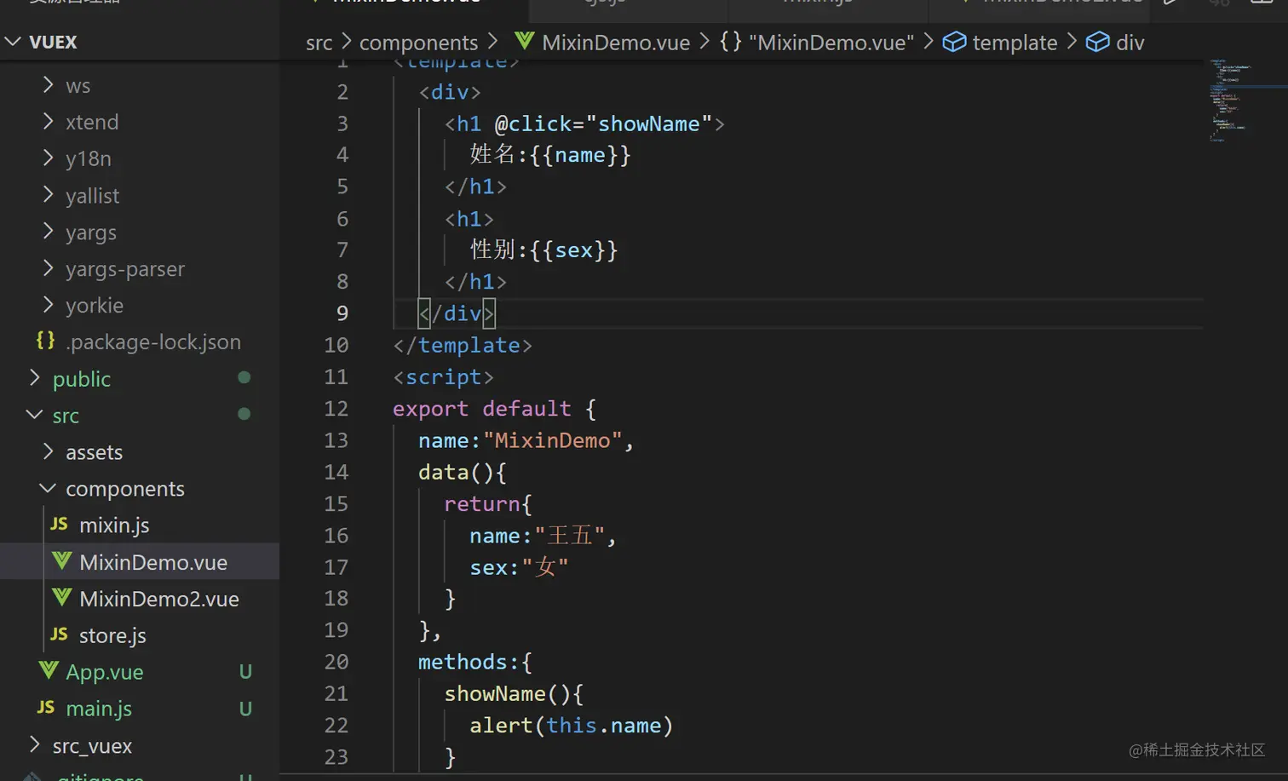
Task: Click 'methods:{' on line 20
Action: [475, 662]
